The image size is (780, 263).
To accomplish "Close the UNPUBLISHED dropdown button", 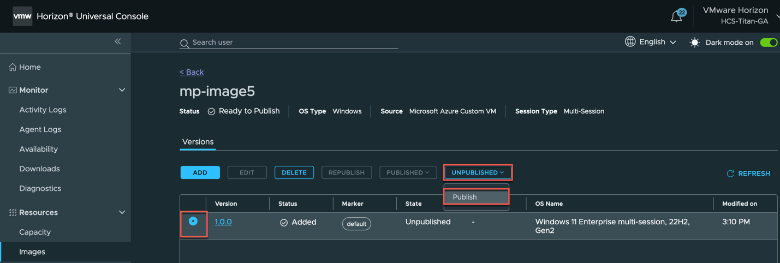I will pos(478,172).
